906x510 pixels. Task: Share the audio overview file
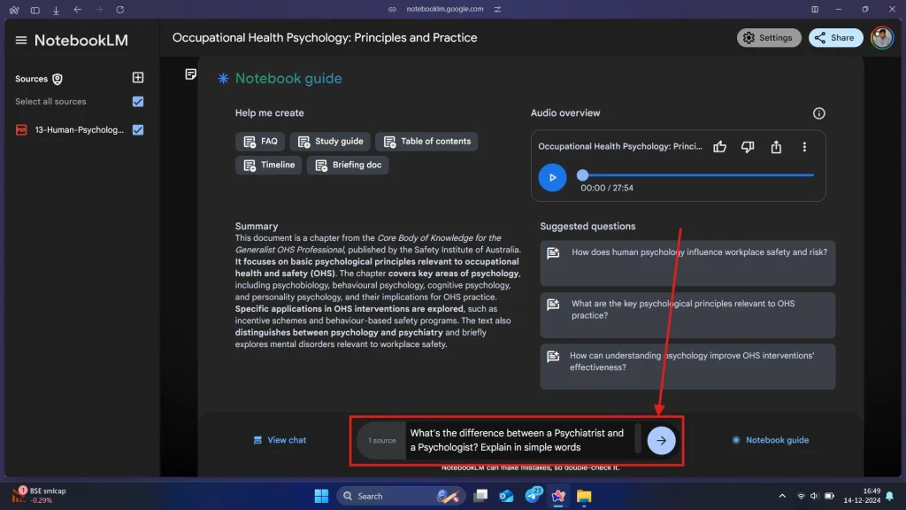(776, 147)
